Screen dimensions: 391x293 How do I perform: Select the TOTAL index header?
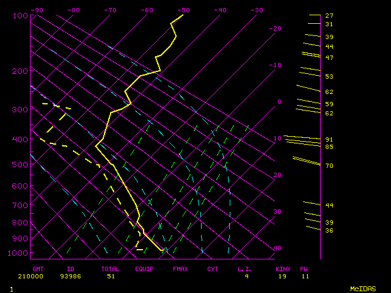tap(111, 269)
